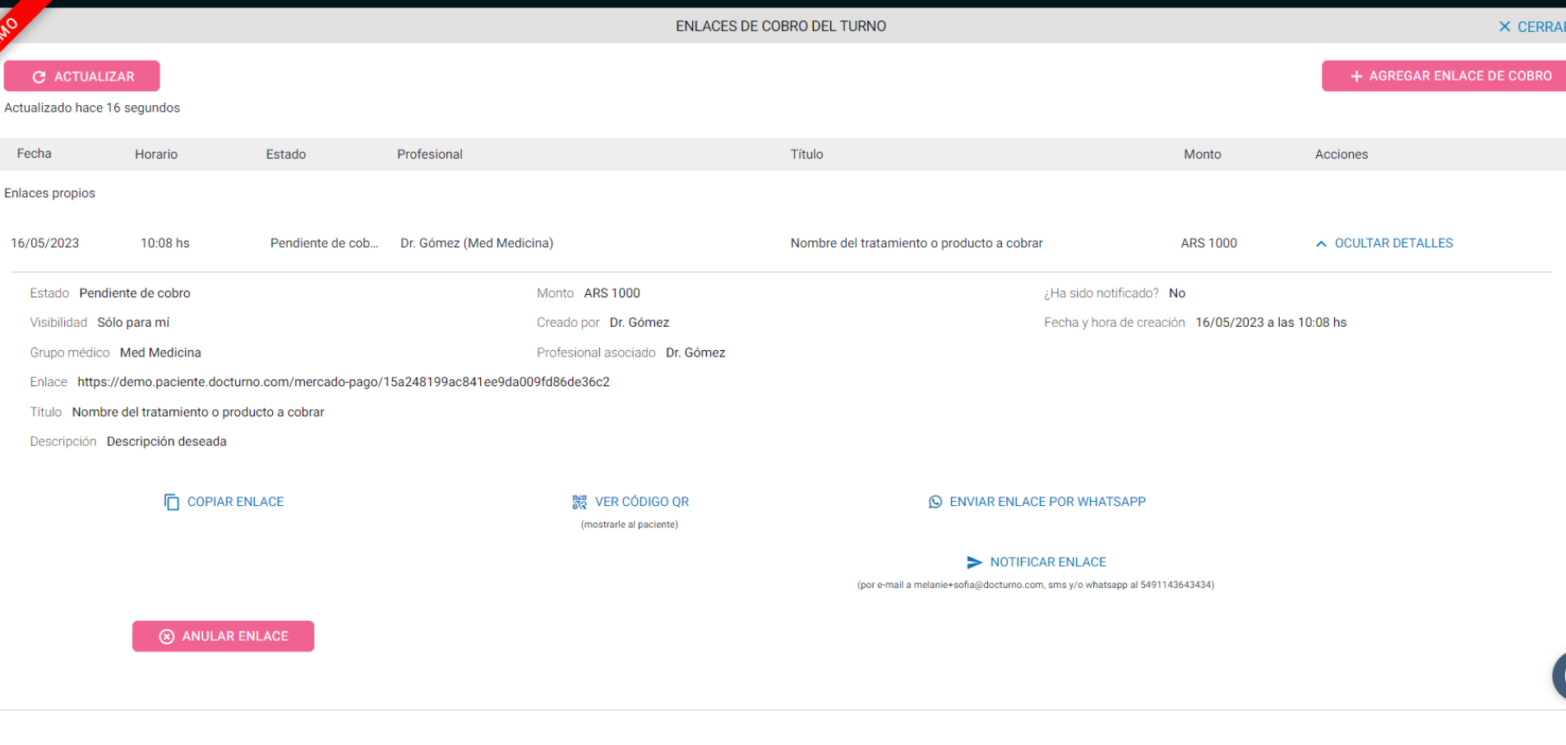Click the notified status 'No'
Screen dimensions: 1566x745
(1177, 293)
